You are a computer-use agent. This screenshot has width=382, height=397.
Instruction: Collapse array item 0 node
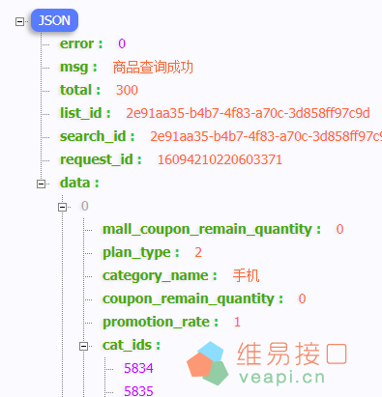[x=63, y=207]
